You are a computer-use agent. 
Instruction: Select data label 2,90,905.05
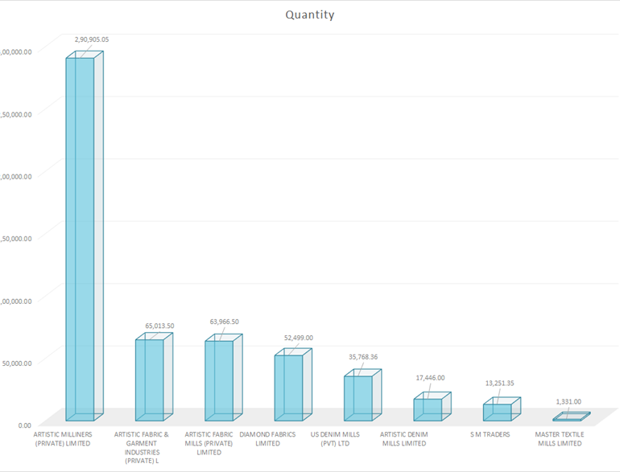click(92, 39)
